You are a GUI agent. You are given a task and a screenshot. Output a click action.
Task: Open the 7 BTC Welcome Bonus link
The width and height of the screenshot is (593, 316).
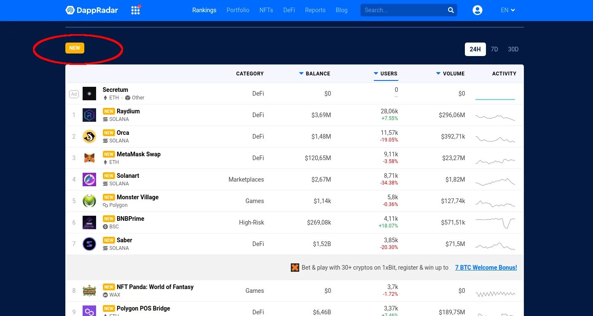[486, 268]
